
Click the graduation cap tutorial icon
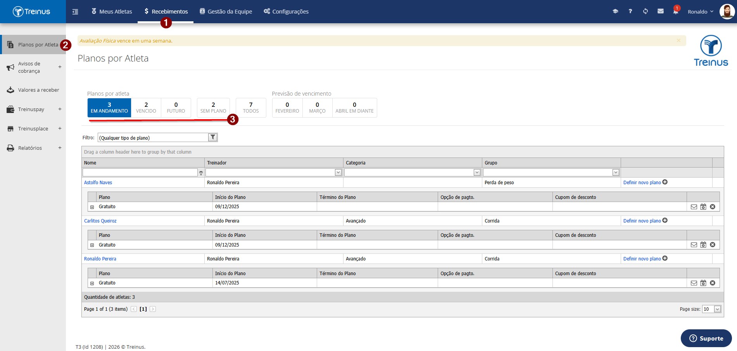pos(615,11)
